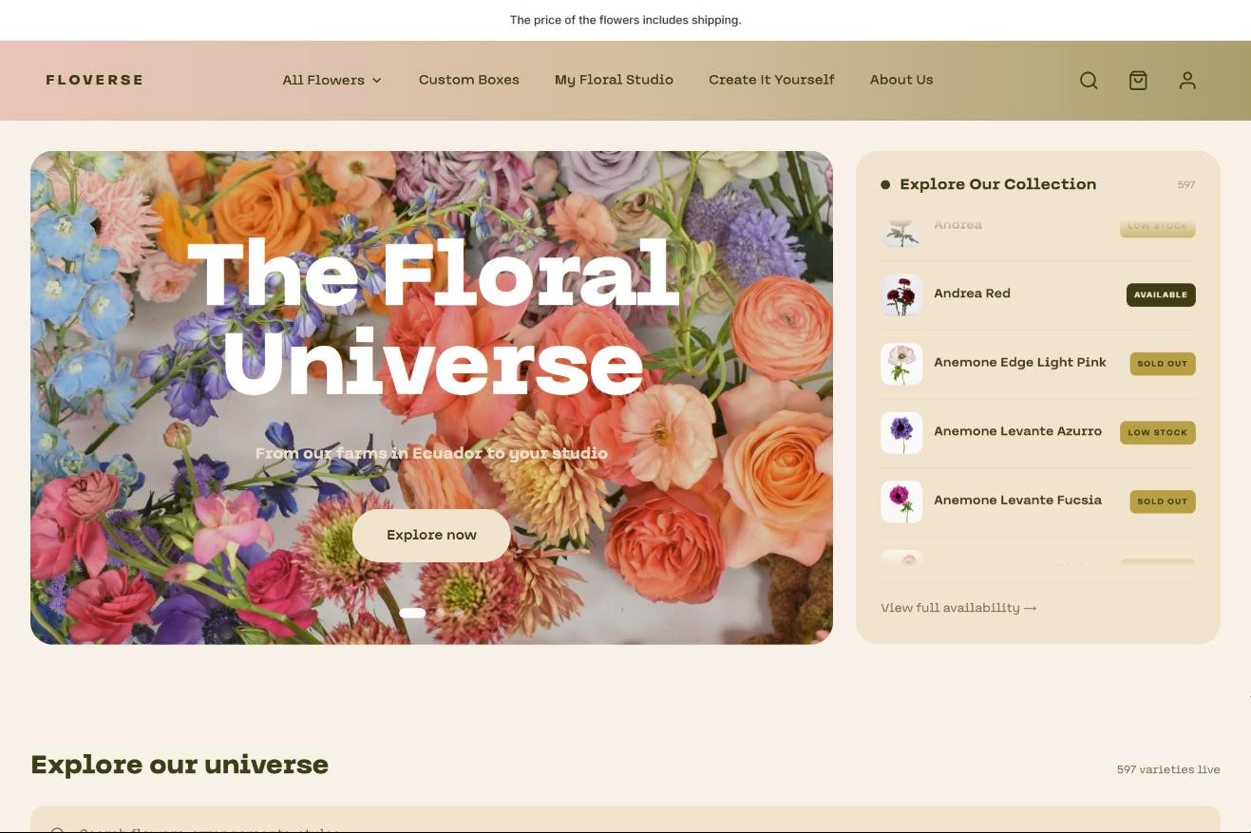Click the Explore Our Collection heading

tap(997, 184)
